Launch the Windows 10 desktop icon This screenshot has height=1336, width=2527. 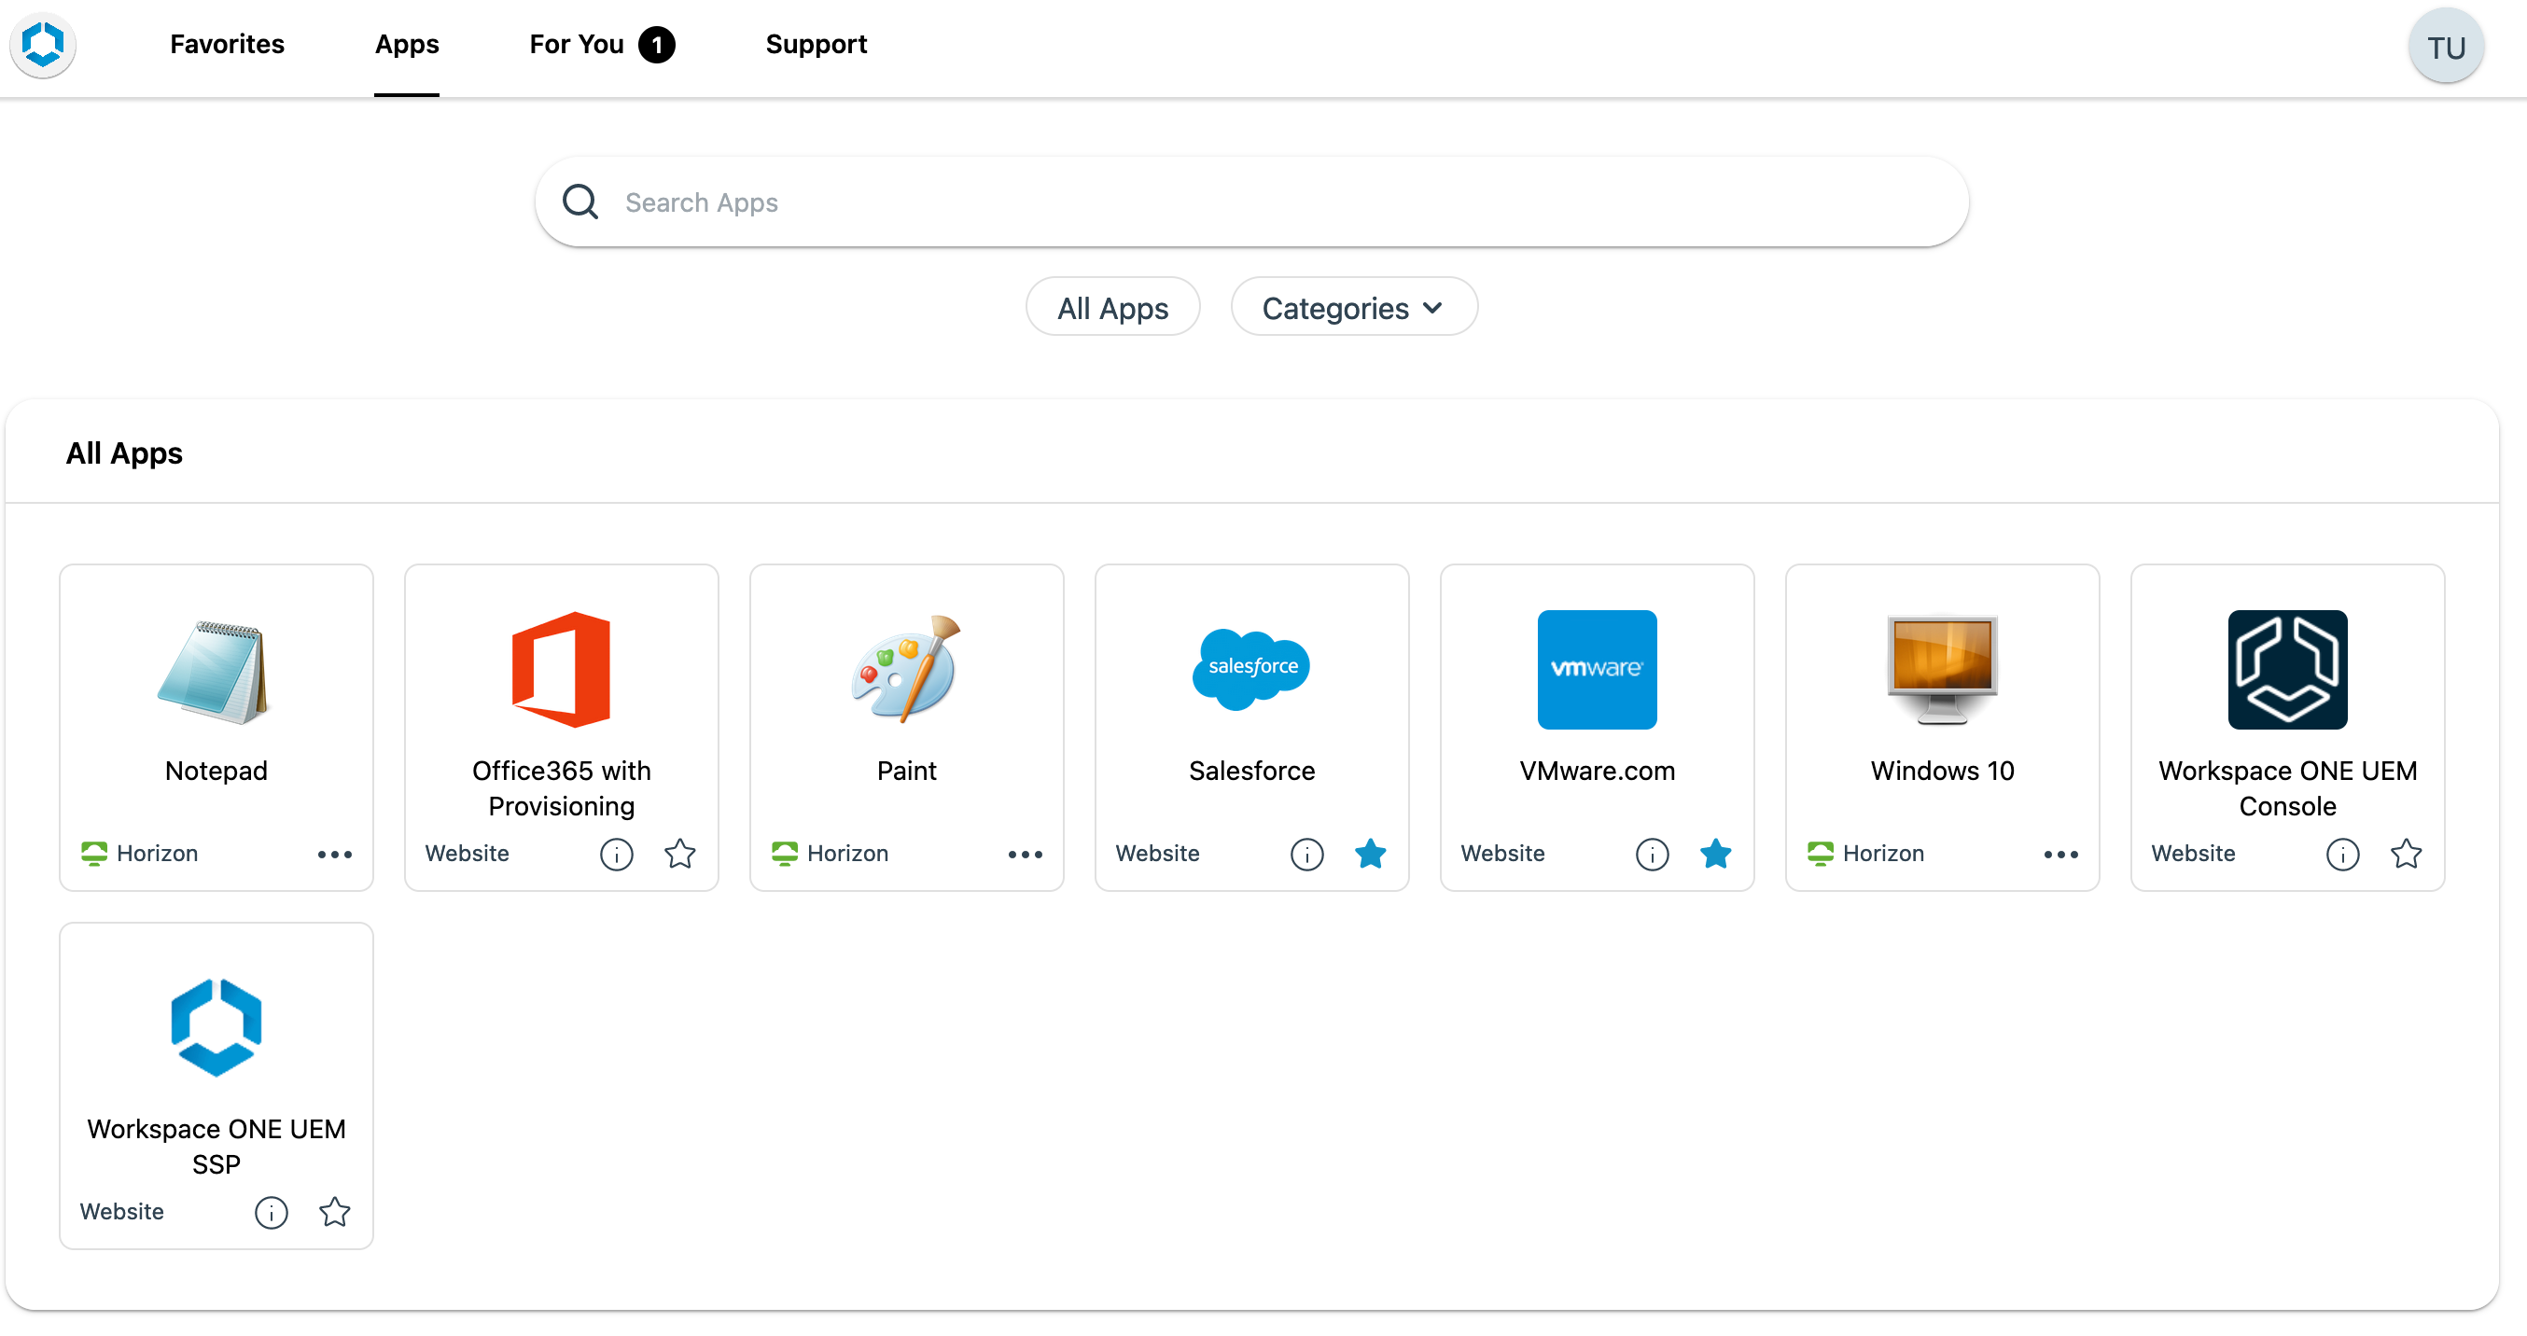(x=1941, y=669)
